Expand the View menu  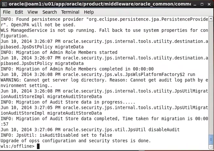pos(32,12)
